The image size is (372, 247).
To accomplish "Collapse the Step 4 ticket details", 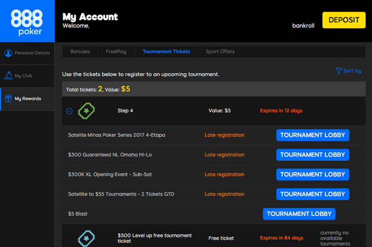I will pos(69,111).
